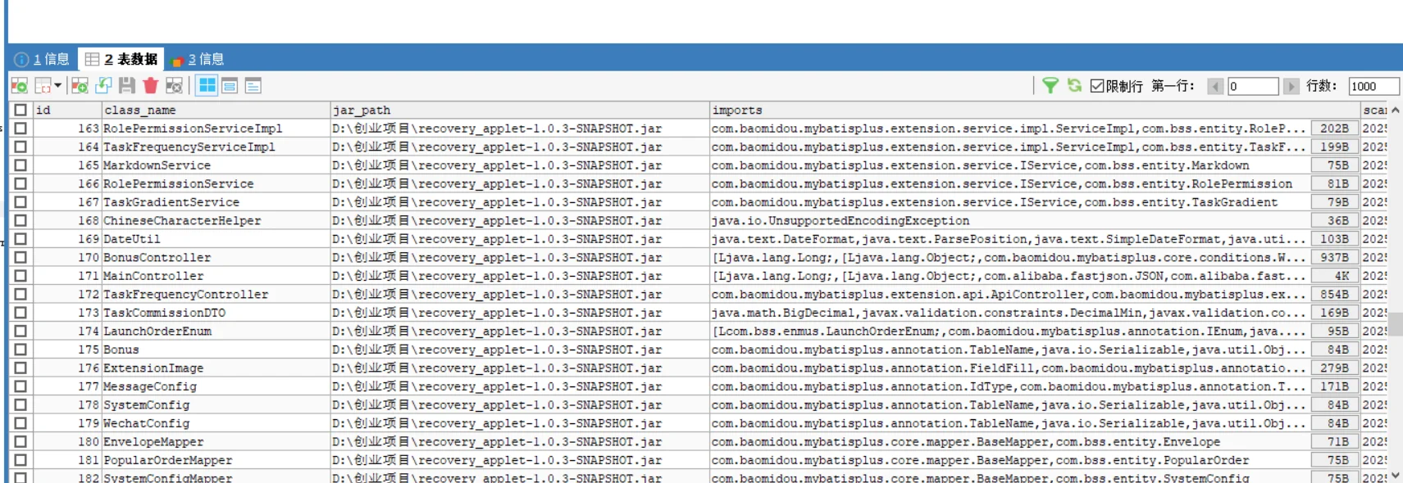The width and height of the screenshot is (1403, 483).
Task: Click the green filter funnel icon
Action: pos(1050,85)
